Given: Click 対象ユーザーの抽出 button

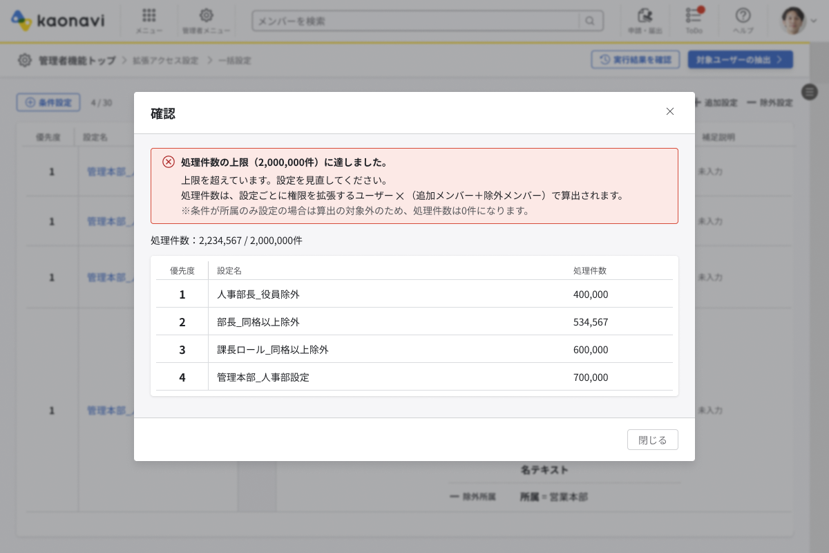Looking at the screenshot, I should [740, 59].
